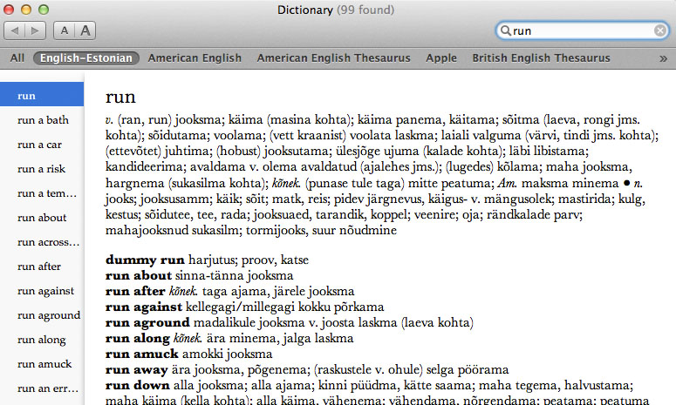
Task: Increase text size with large A button
Action: 85,30
